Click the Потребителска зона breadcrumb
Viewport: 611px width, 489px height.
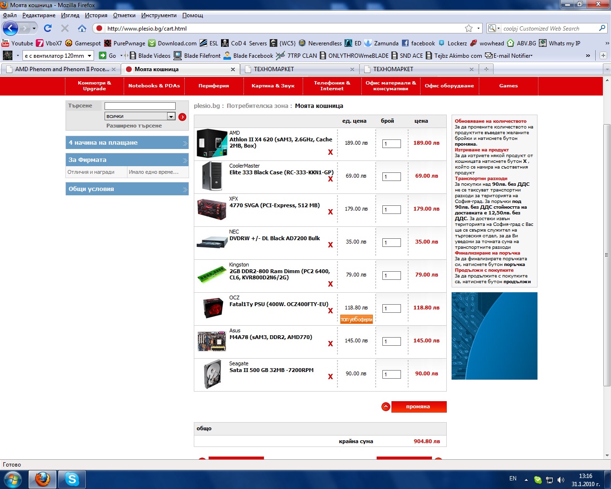257,106
